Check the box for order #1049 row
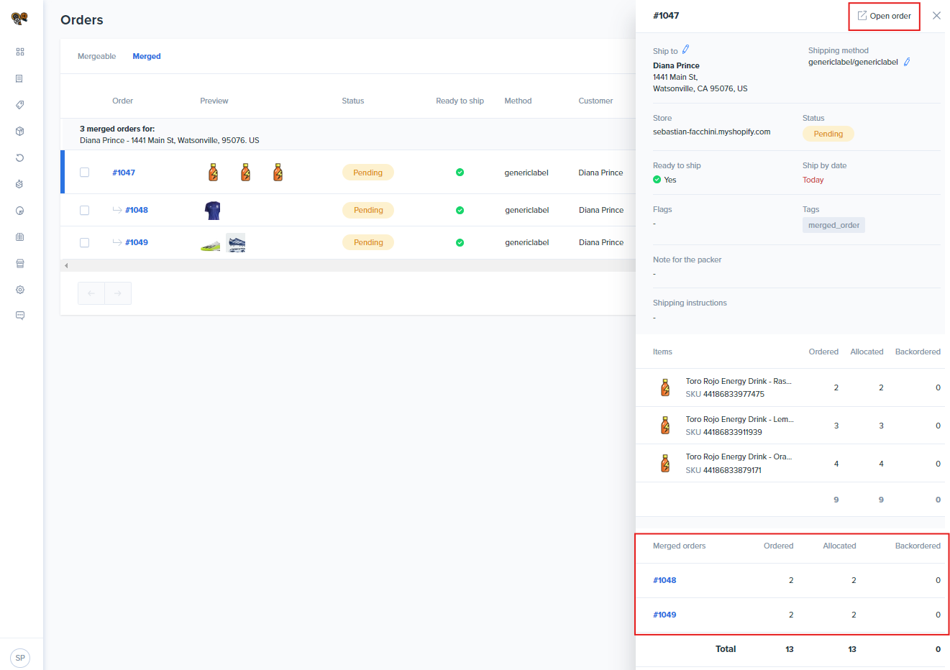This screenshot has height=670, width=950. click(x=85, y=243)
